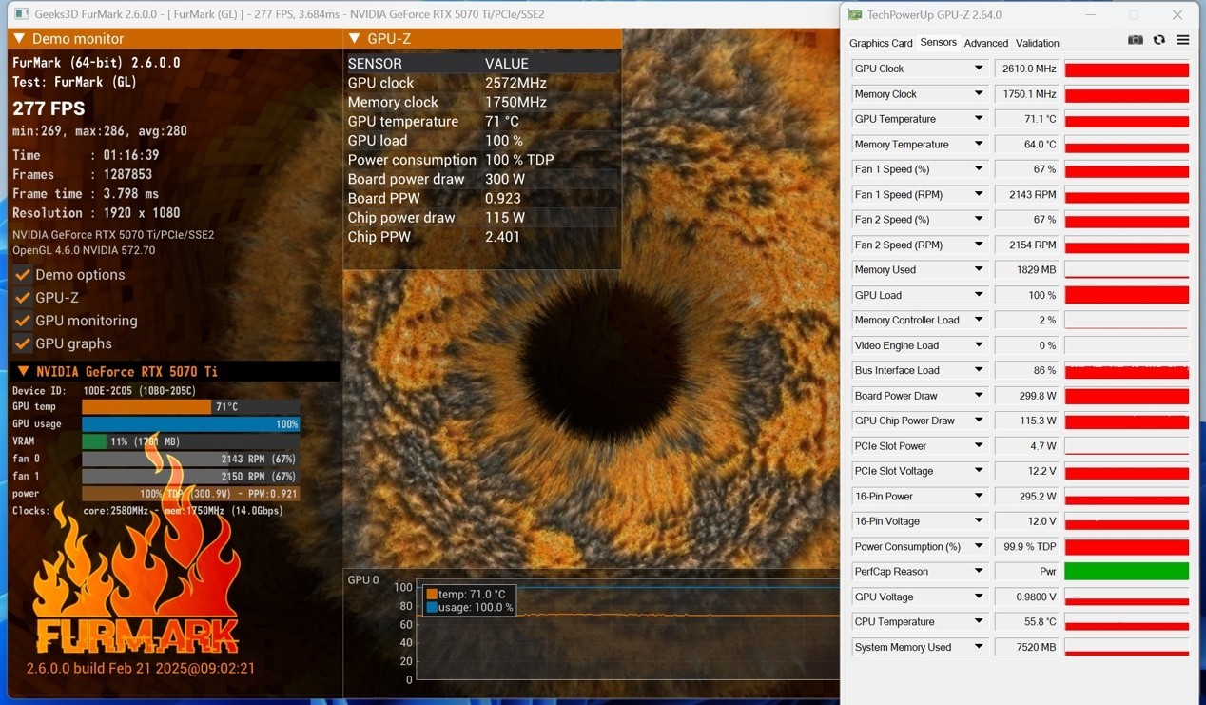Open the GPU Load sensor dropdown
Image resolution: width=1206 pixels, height=705 pixels.
click(978, 295)
